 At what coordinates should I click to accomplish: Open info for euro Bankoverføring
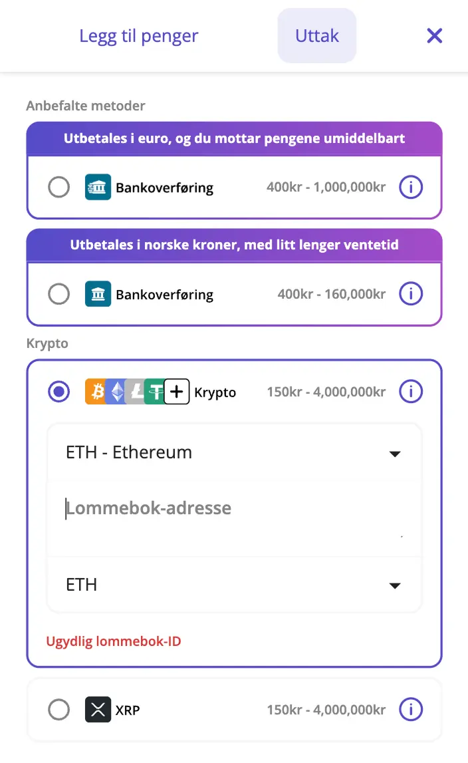pos(411,188)
